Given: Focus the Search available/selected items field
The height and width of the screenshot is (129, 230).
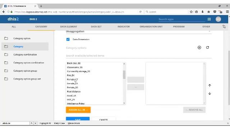Looking at the screenshot, I should [x=139, y=56].
